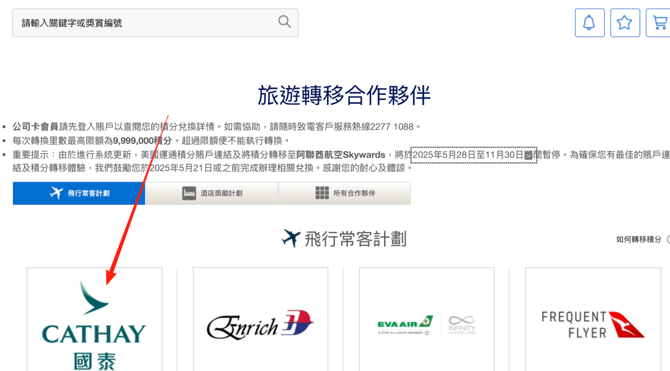Open the 如何轉移積分 help link
The image size is (670, 371).
pyautogui.click(x=639, y=239)
